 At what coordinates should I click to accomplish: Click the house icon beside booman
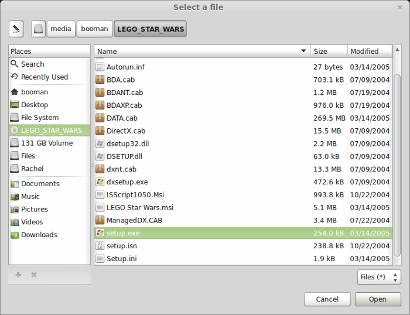click(x=14, y=92)
